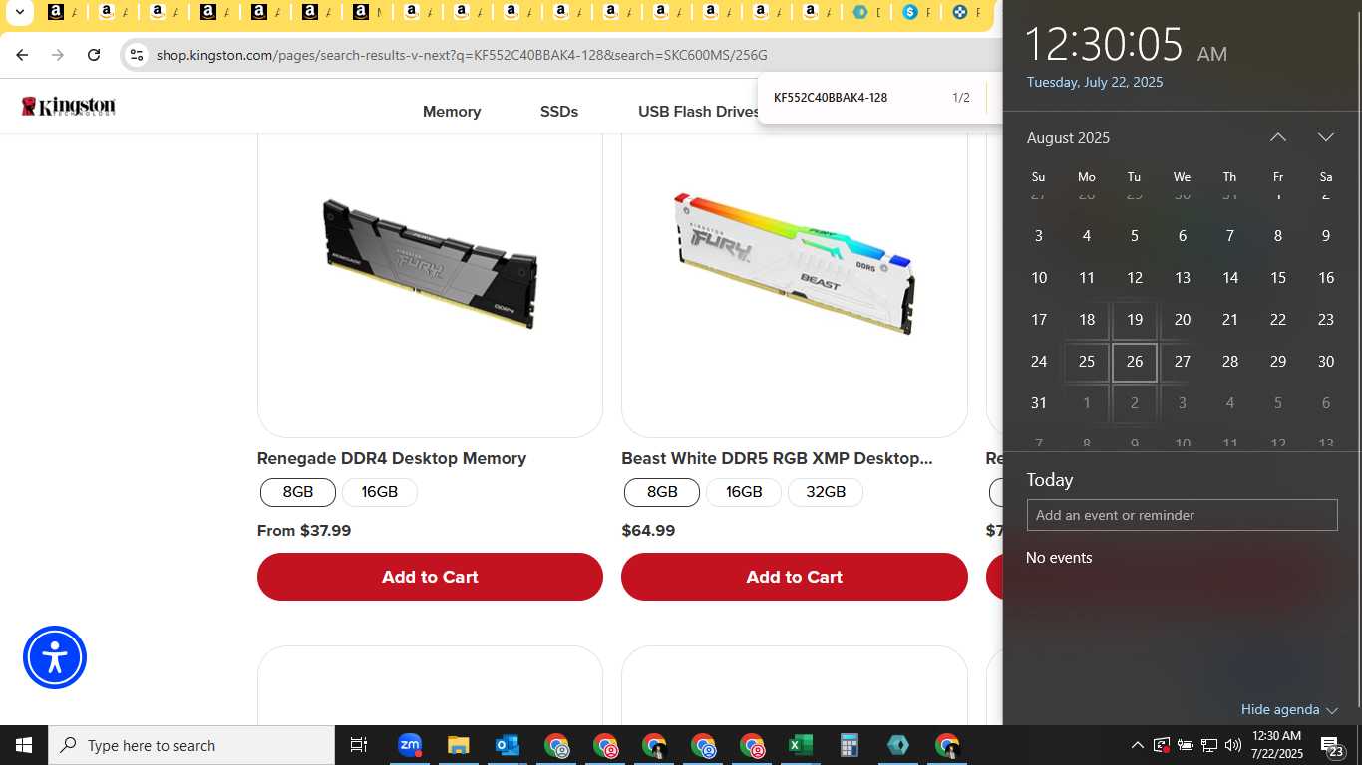Click Tuesday, July 22, 2025 date link
This screenshot has width=1362, height=765.
(x=1095, y=82)
